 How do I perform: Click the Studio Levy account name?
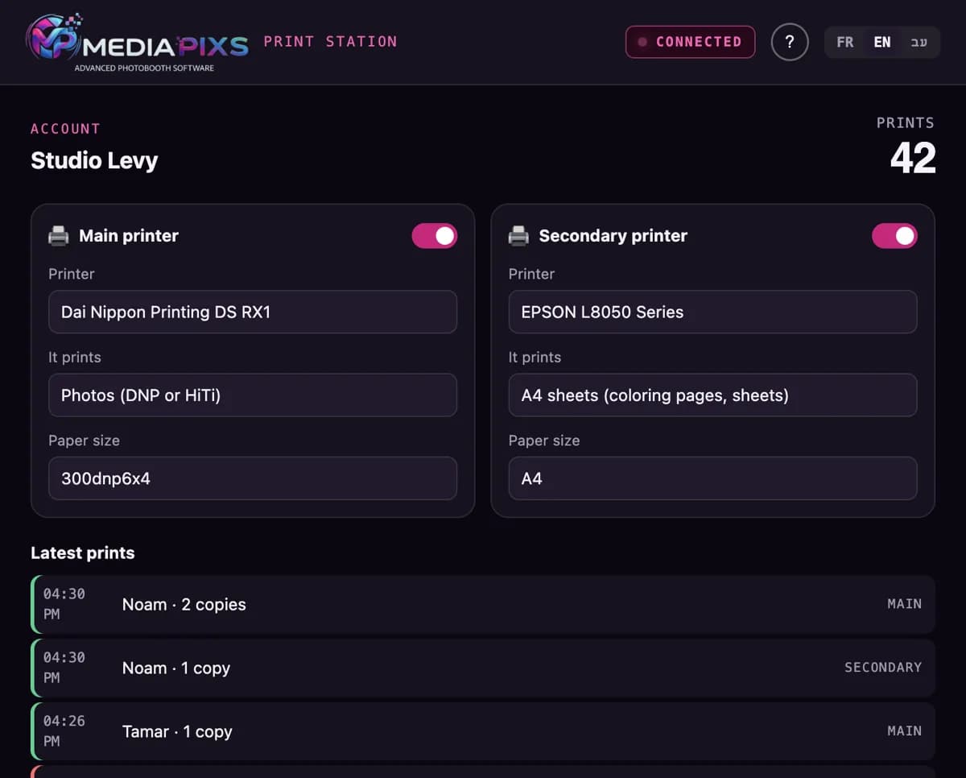point(94,160)
